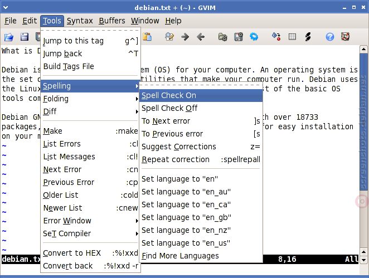Choose Convert to HEX
369x278 pixels.
pyautogui.click(x=91, y=253)
